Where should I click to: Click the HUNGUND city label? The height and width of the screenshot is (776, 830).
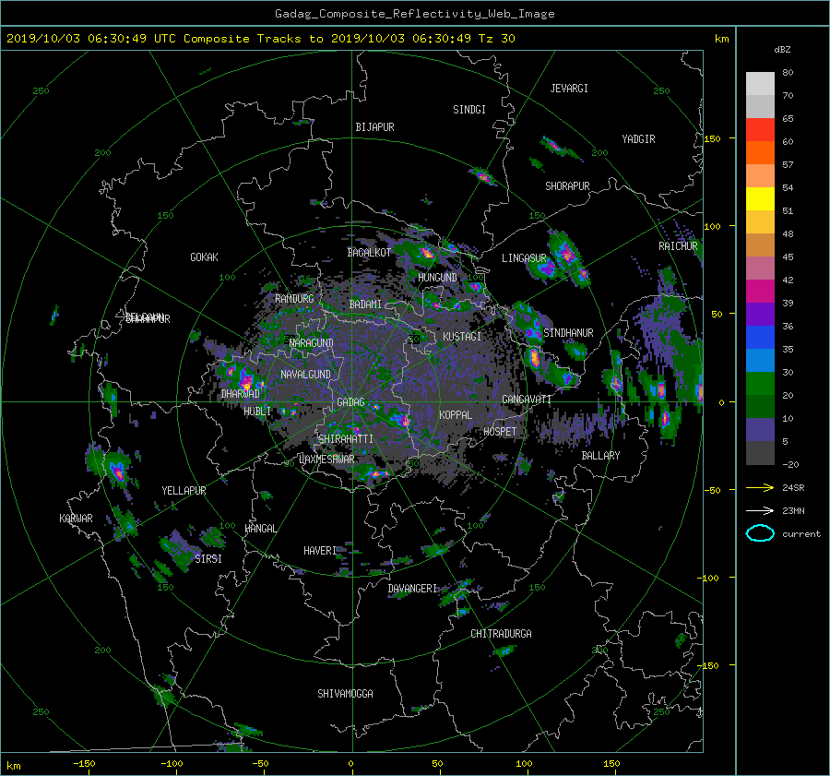pyautogui.click(x=437, y=278)
